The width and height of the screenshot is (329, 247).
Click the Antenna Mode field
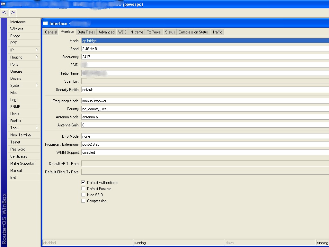coord(205,117)
